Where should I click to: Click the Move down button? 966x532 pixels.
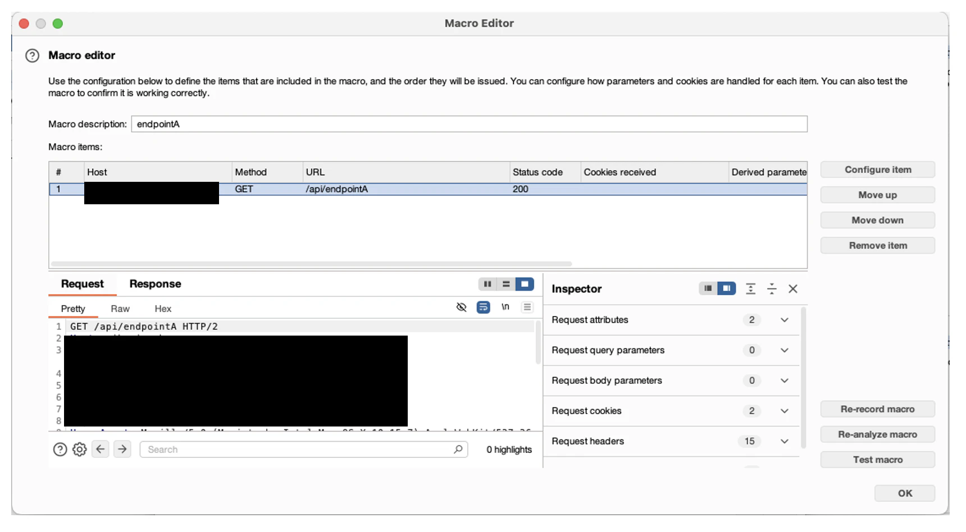click(878, 220)
